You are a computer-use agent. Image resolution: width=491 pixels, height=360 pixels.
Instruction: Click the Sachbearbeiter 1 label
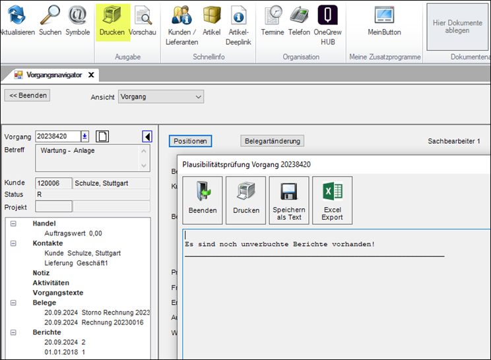pos(454,141)
